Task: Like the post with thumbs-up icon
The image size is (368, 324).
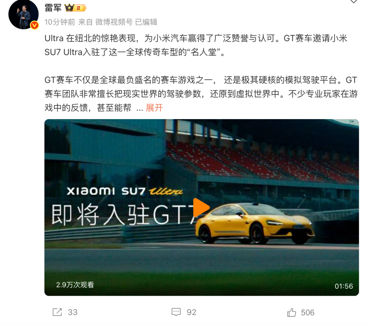Action: pyautogui.click(x=291, y=312)
